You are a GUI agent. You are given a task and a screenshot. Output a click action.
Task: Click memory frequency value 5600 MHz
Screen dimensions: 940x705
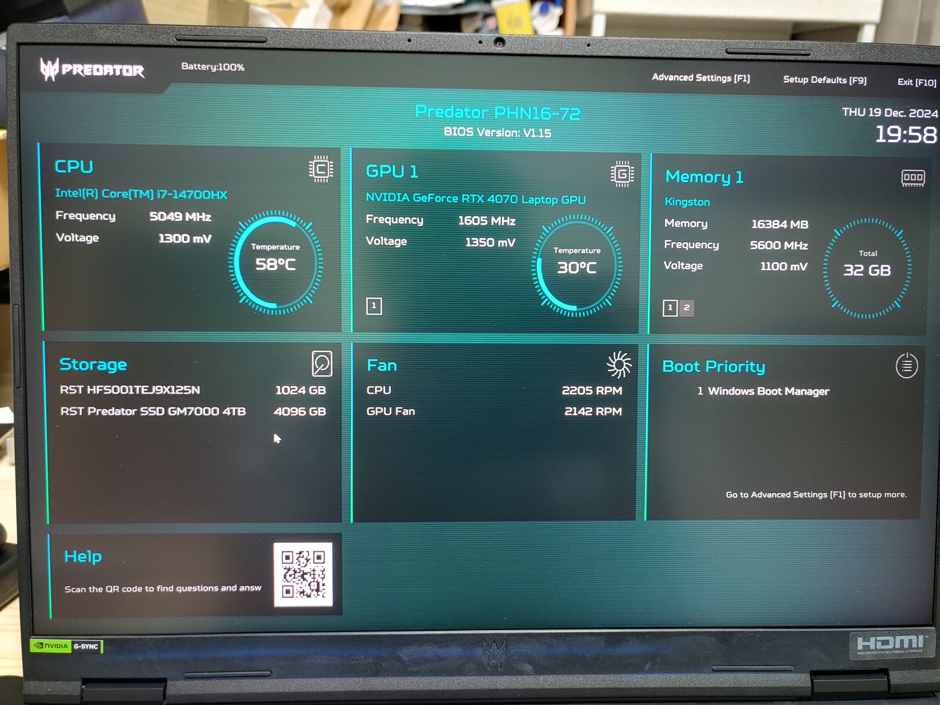coord(779,245)
